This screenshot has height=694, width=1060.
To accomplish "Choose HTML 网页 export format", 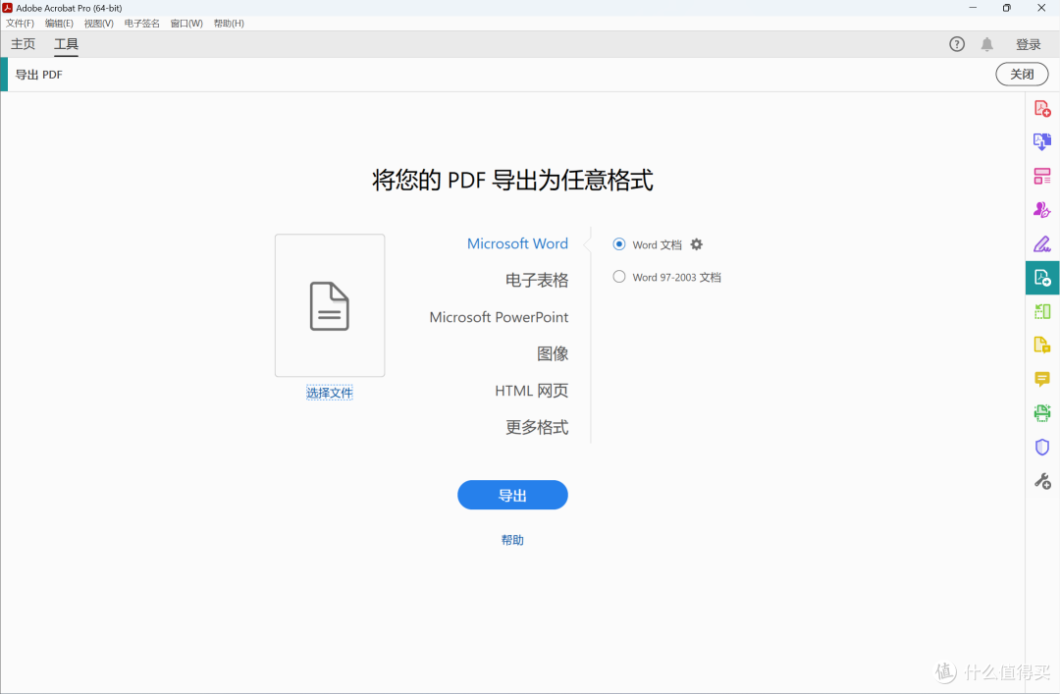I will click(531, 391).
